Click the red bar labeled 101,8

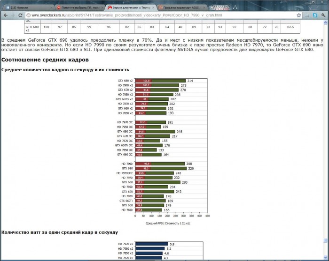point(143,81)
